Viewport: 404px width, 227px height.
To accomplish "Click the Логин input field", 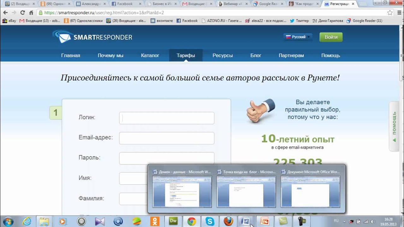I will coord(167,118).
